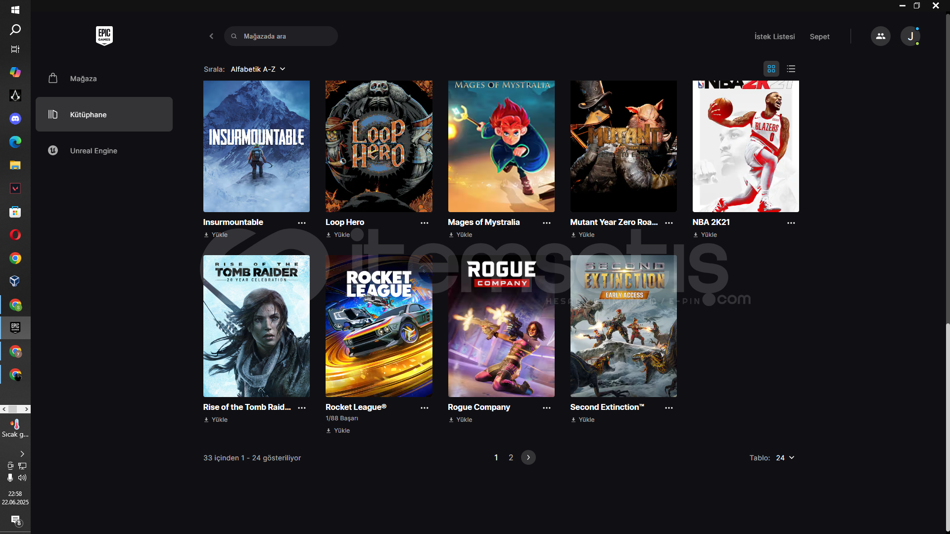Install Mutant Year Zero via Yükle
Screen dimensions: 950x534
point(582,235)
